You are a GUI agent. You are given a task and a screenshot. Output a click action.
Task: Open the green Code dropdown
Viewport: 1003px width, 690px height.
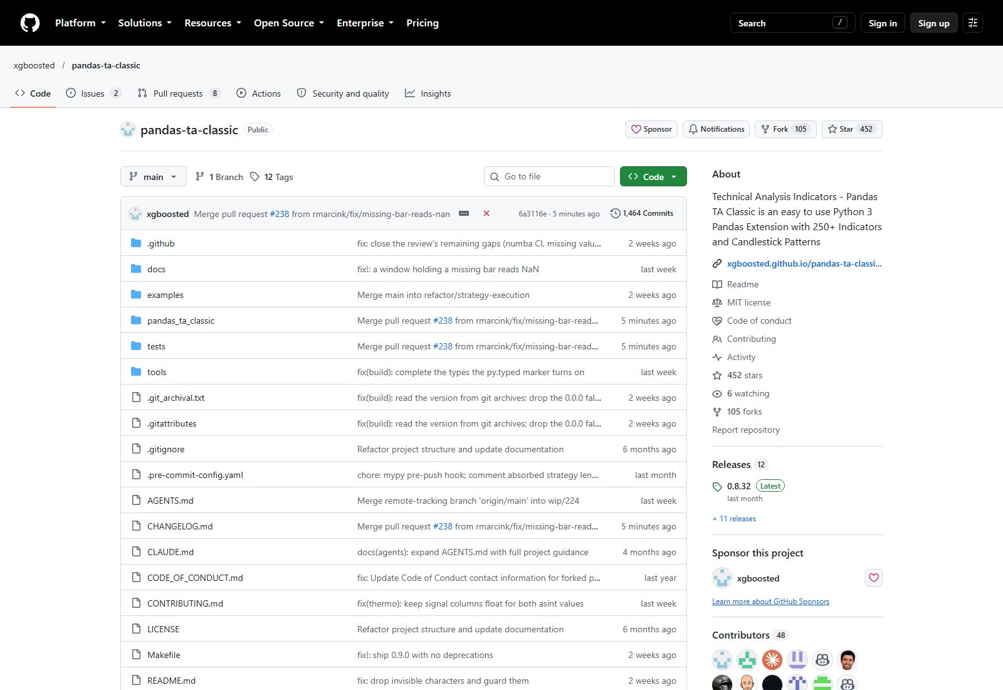pyautogui.click(x=653, y=176)
